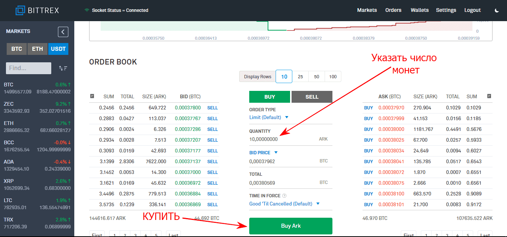Click the green Buy Ark button
507x237 pixels.
tap(291, 226)
